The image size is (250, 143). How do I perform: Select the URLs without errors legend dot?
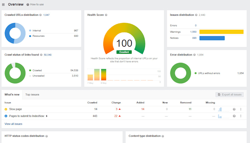pyautogui.click(x=196, y=73)
